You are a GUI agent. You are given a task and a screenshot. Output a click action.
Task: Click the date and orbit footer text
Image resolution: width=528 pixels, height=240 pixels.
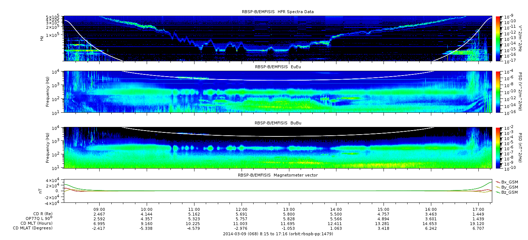tap(278, 234)
